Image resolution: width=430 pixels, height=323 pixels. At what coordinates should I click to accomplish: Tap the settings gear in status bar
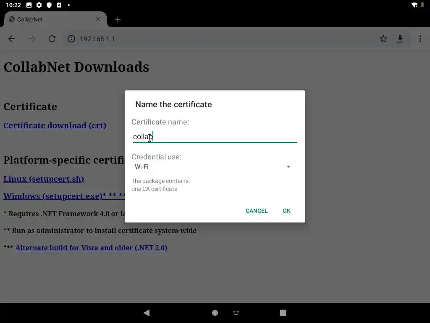39,5
